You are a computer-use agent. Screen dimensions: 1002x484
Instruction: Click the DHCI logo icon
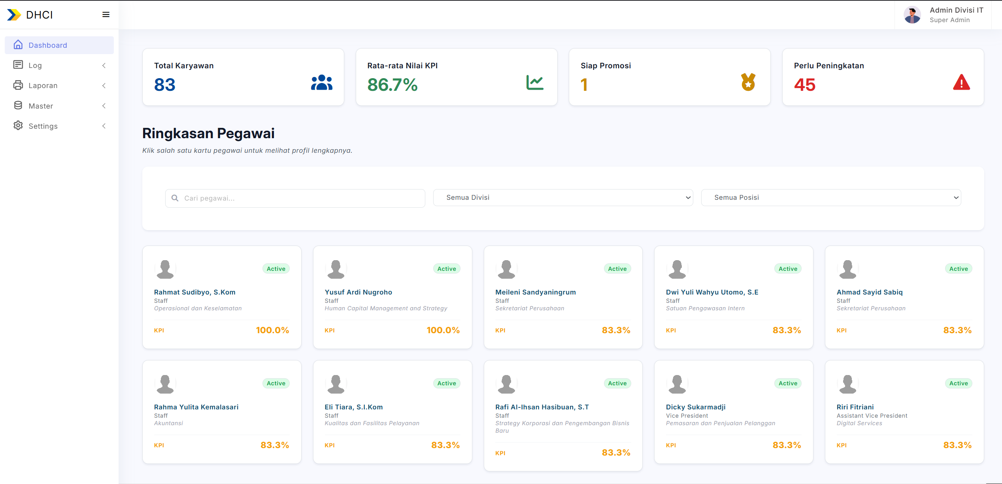coord(14,15)
